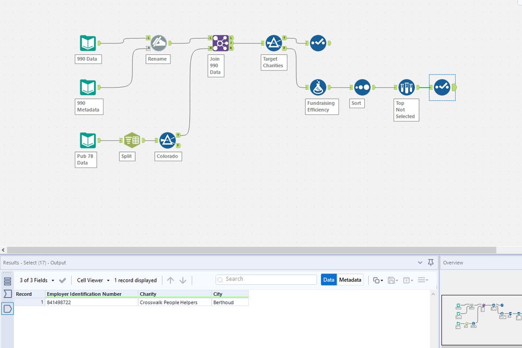Click the Rename dynamic rename tool icon
522x348 pixels.
point(159,43)
